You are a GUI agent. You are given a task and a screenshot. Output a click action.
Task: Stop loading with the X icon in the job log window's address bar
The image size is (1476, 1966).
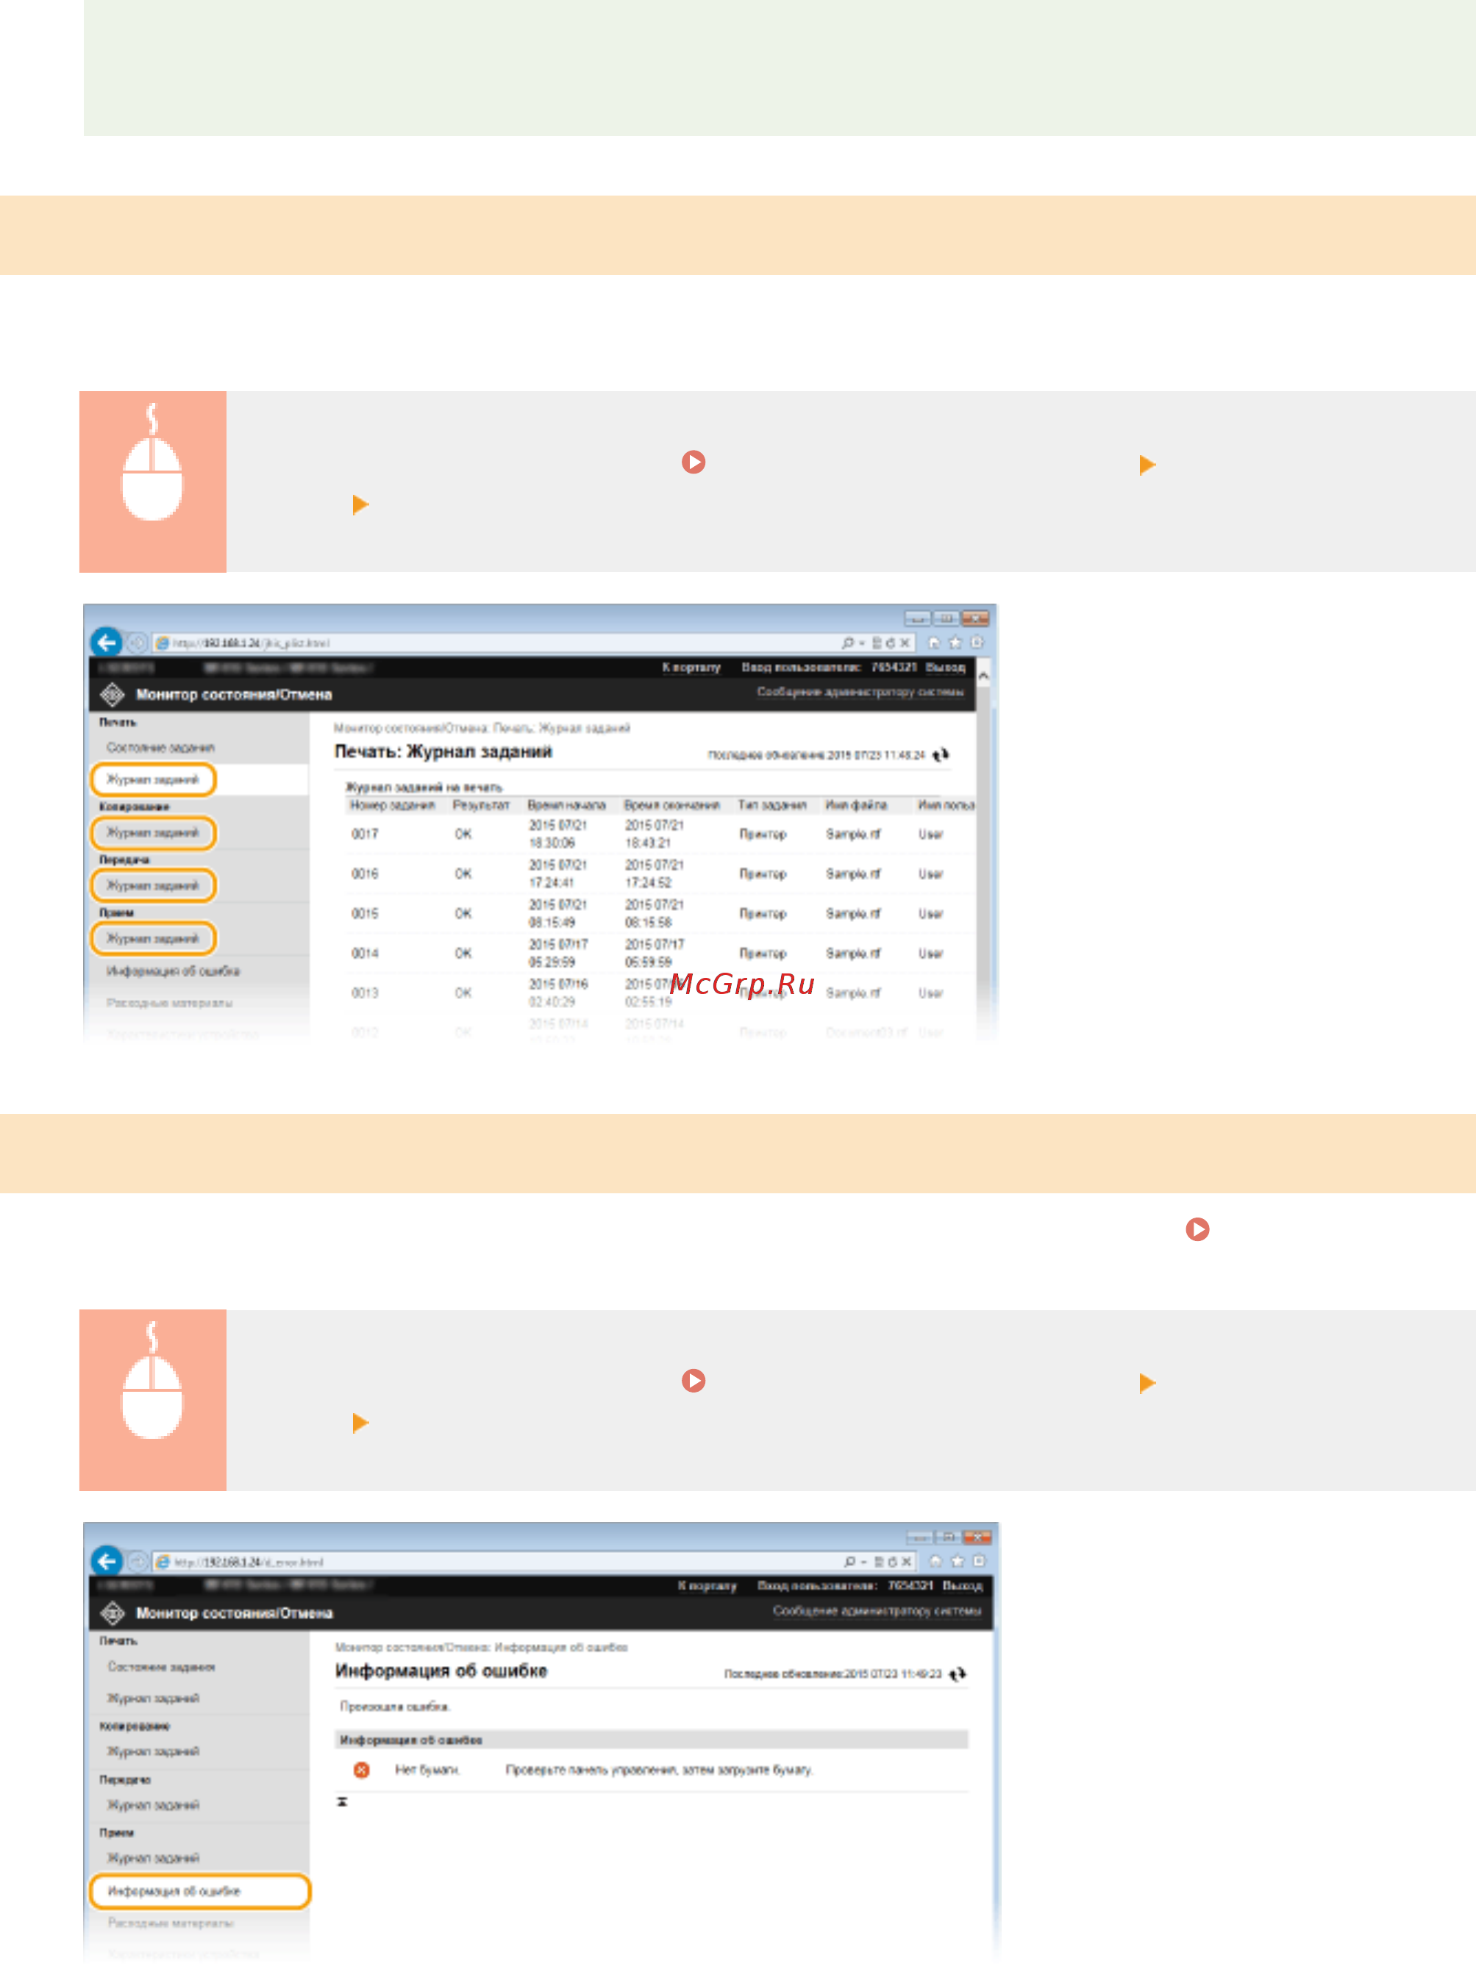[905, 643]
